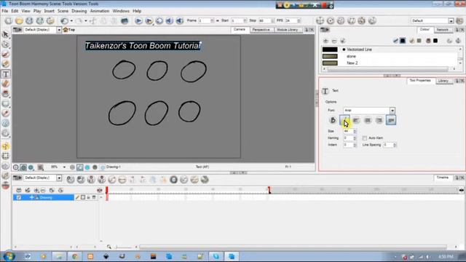Click the Paint bucket tool in left toolbar
466x262 pixels.
pos(6,94)
